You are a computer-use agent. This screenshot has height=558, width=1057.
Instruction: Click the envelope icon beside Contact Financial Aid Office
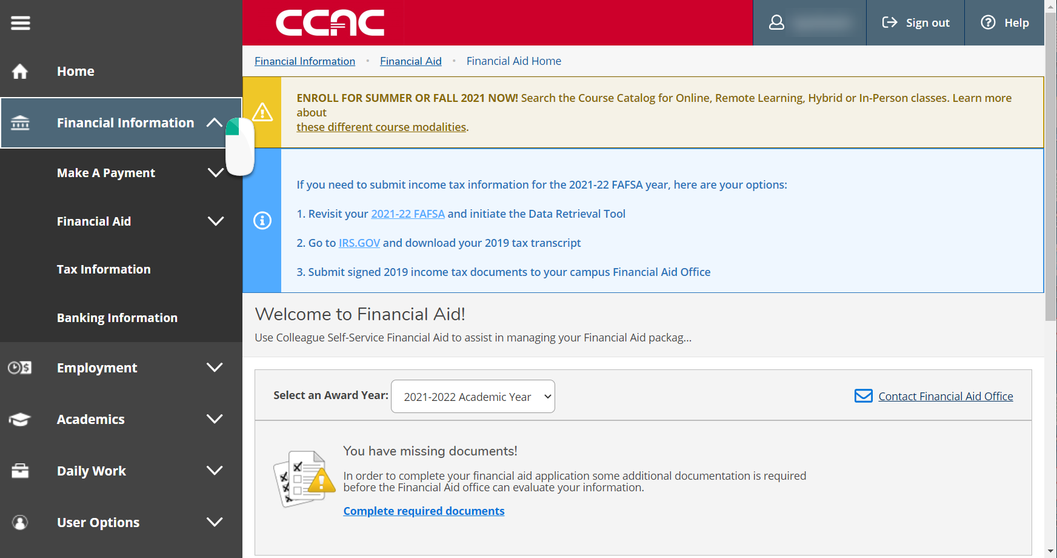(863, 396)
